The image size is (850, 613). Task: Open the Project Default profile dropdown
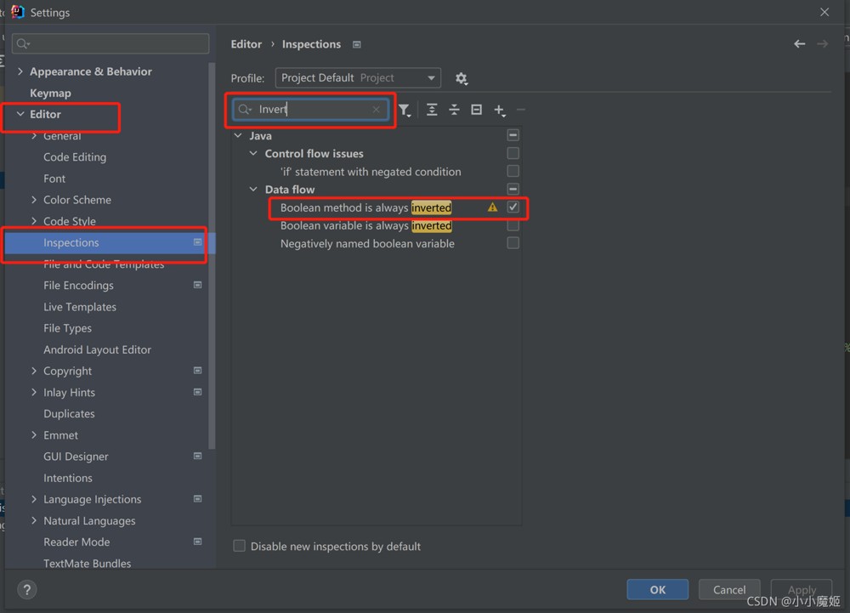(x=358, y=78)
